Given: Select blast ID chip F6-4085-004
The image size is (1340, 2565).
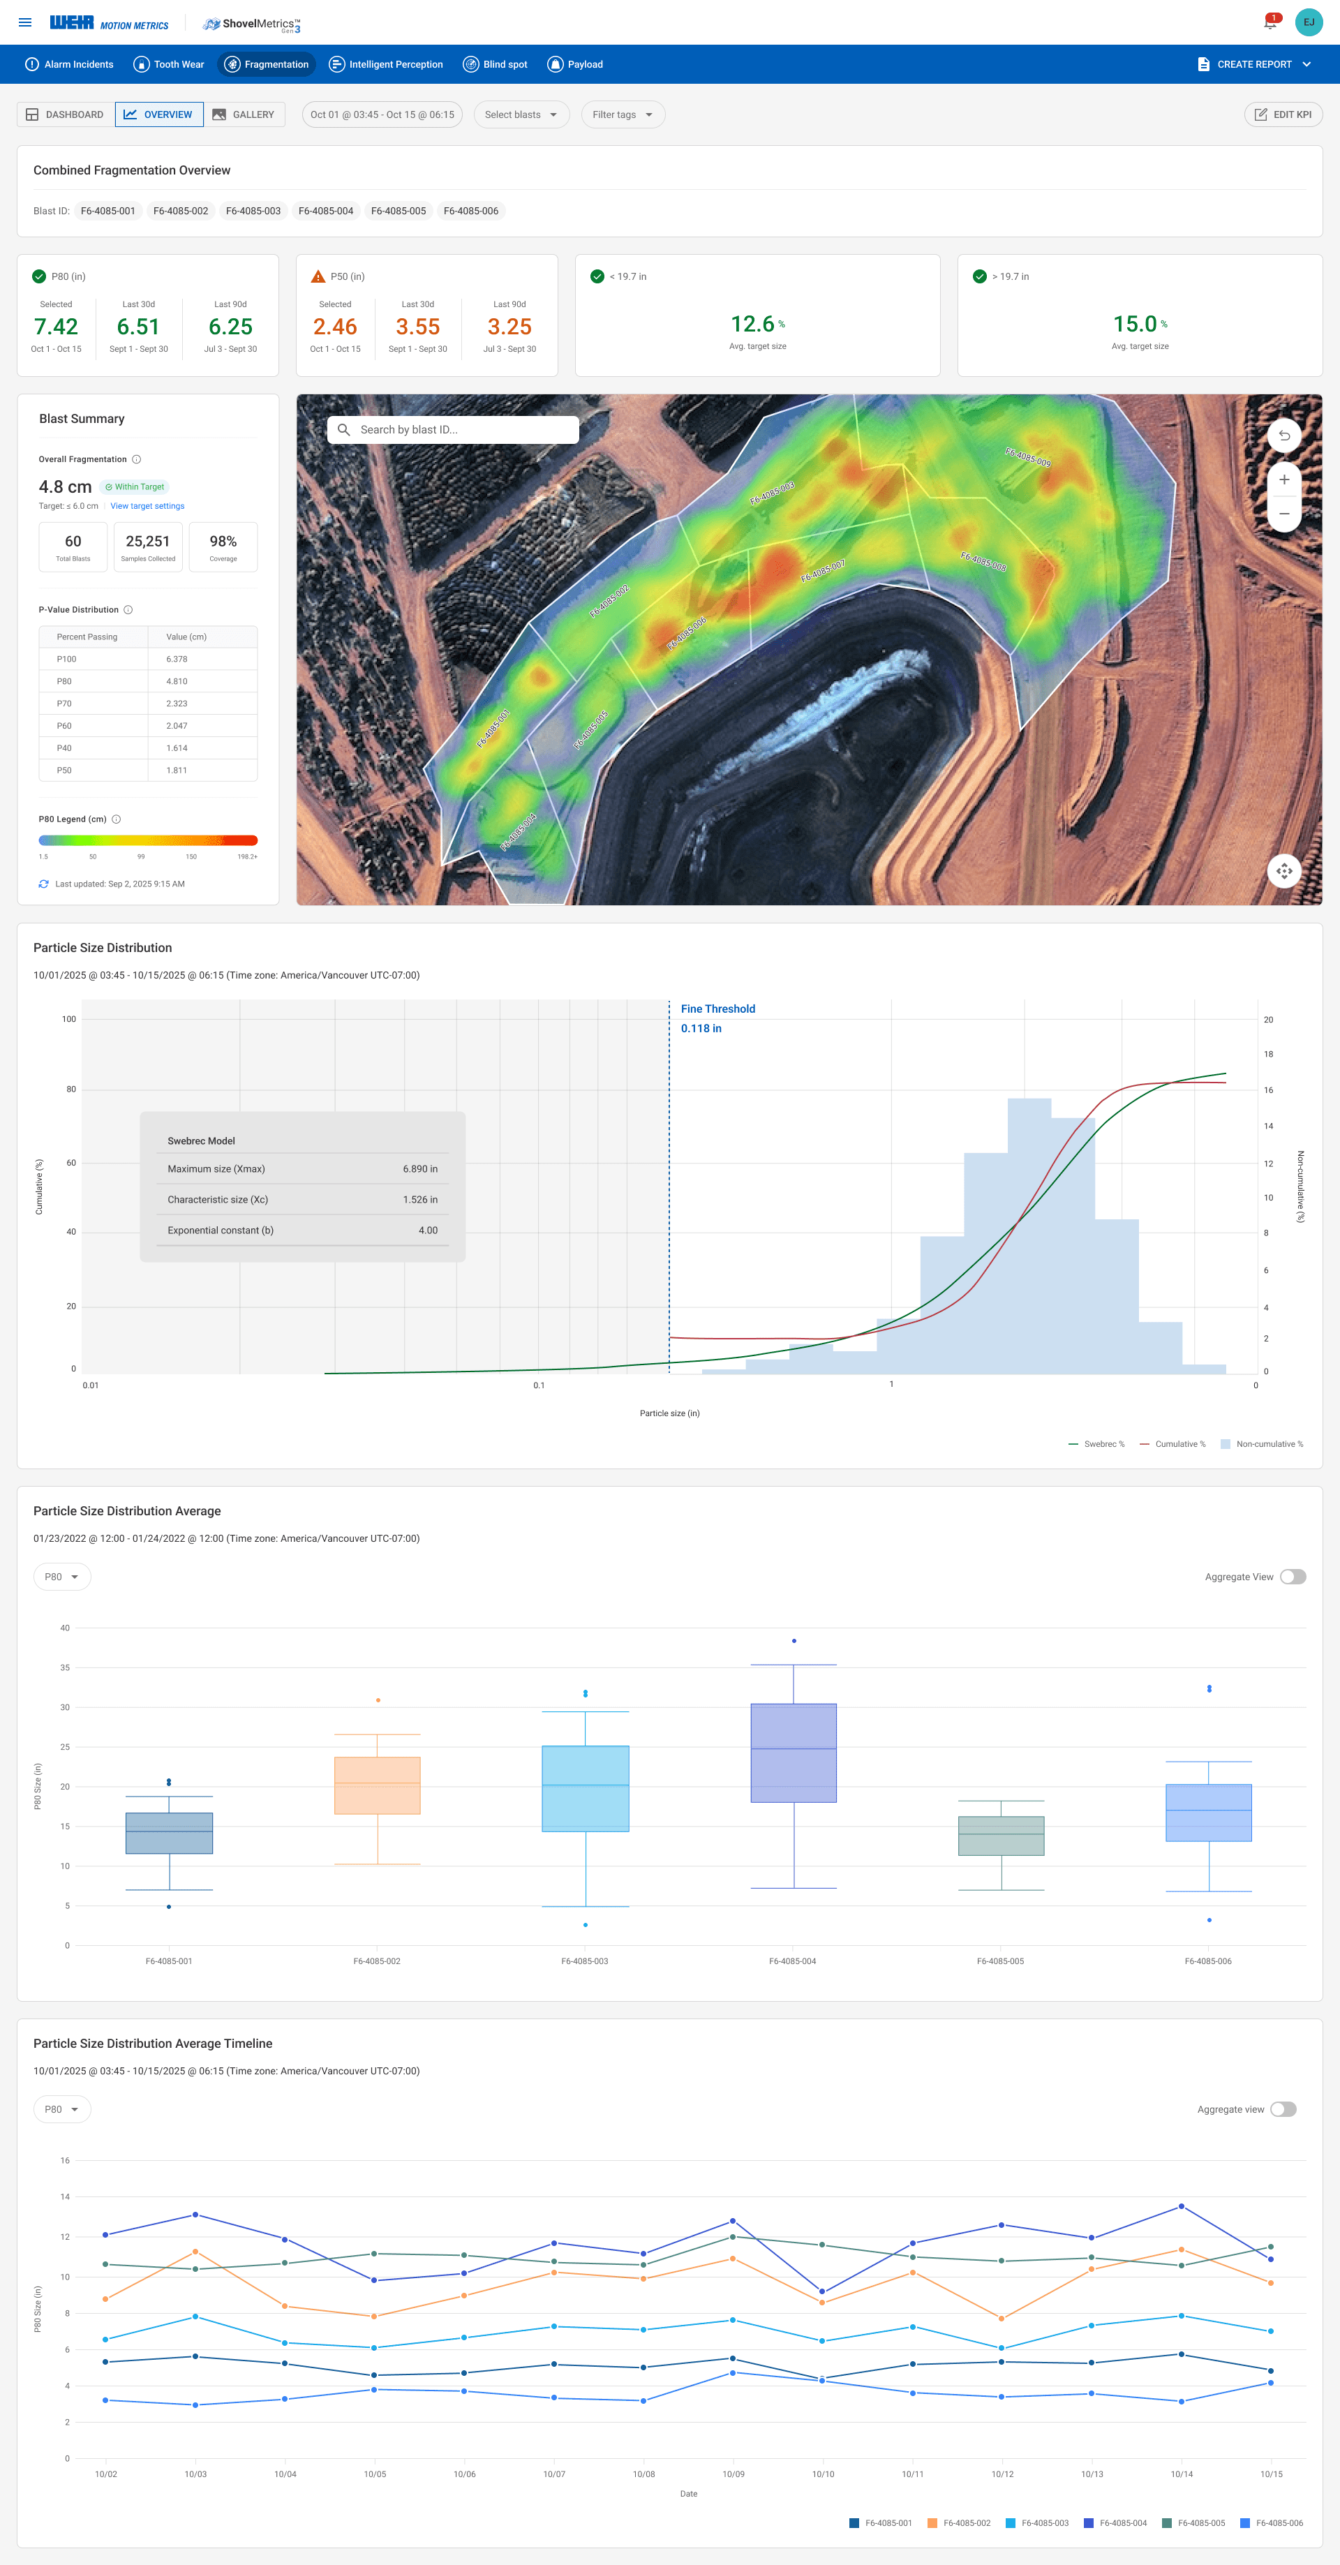Looking at the screenshot, I should tap(325, 211).
